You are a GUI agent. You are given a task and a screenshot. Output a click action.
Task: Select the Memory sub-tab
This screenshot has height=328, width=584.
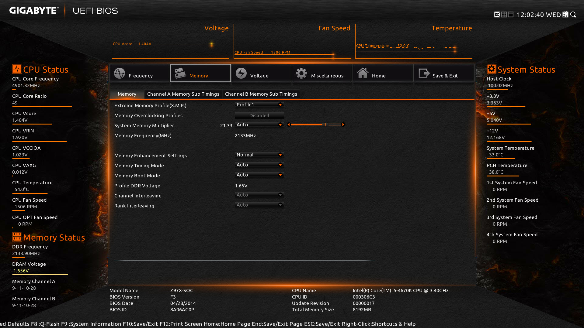127,94
